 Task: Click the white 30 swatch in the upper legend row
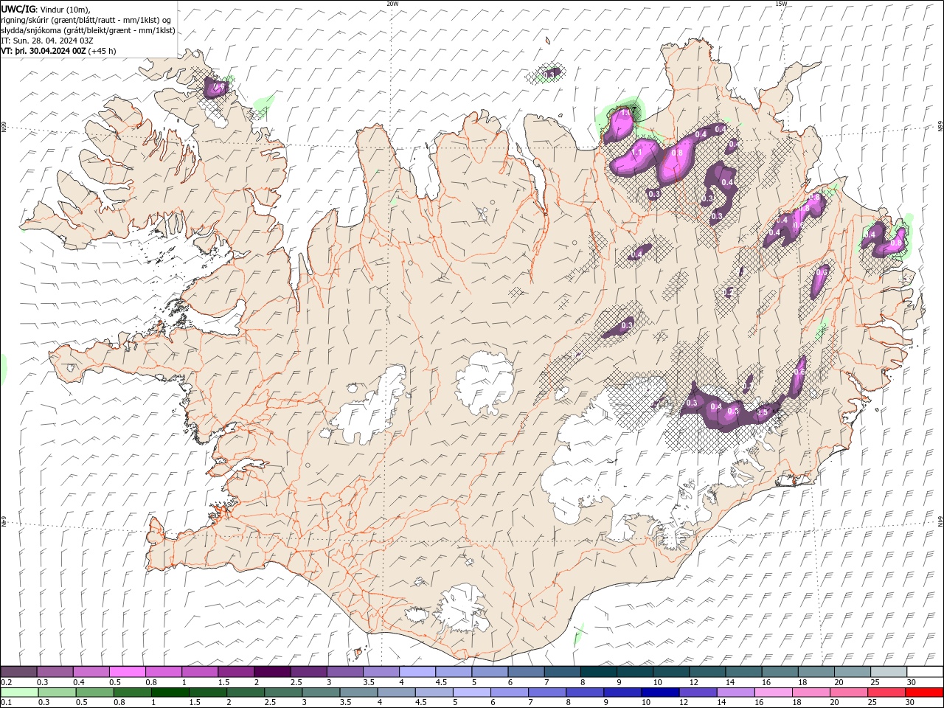coord(926,672)
